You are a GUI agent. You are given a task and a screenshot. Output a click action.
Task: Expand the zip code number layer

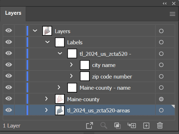tap(71, 76)
